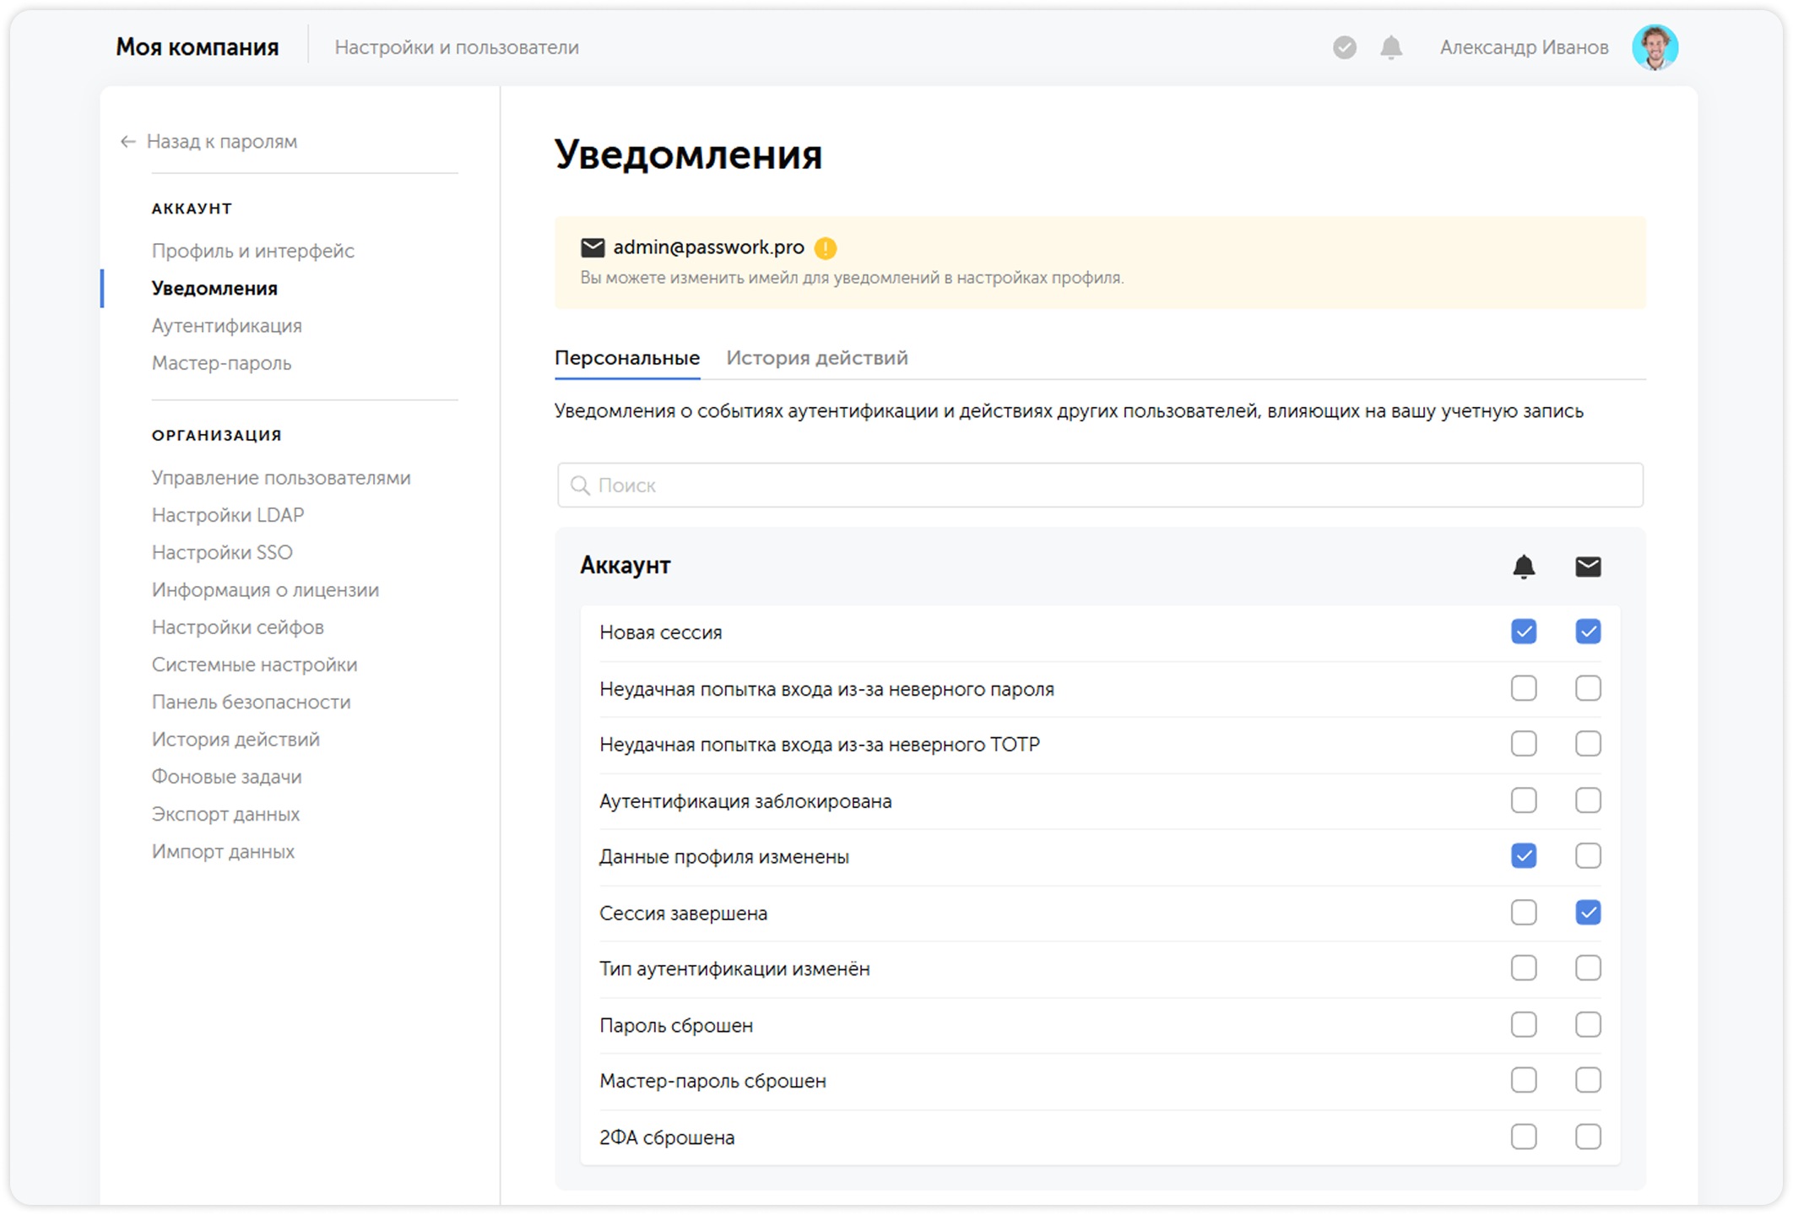Click the yellow warning icon after the email
This screenshot has height=1215, width=1793.
tap(824, 247)
